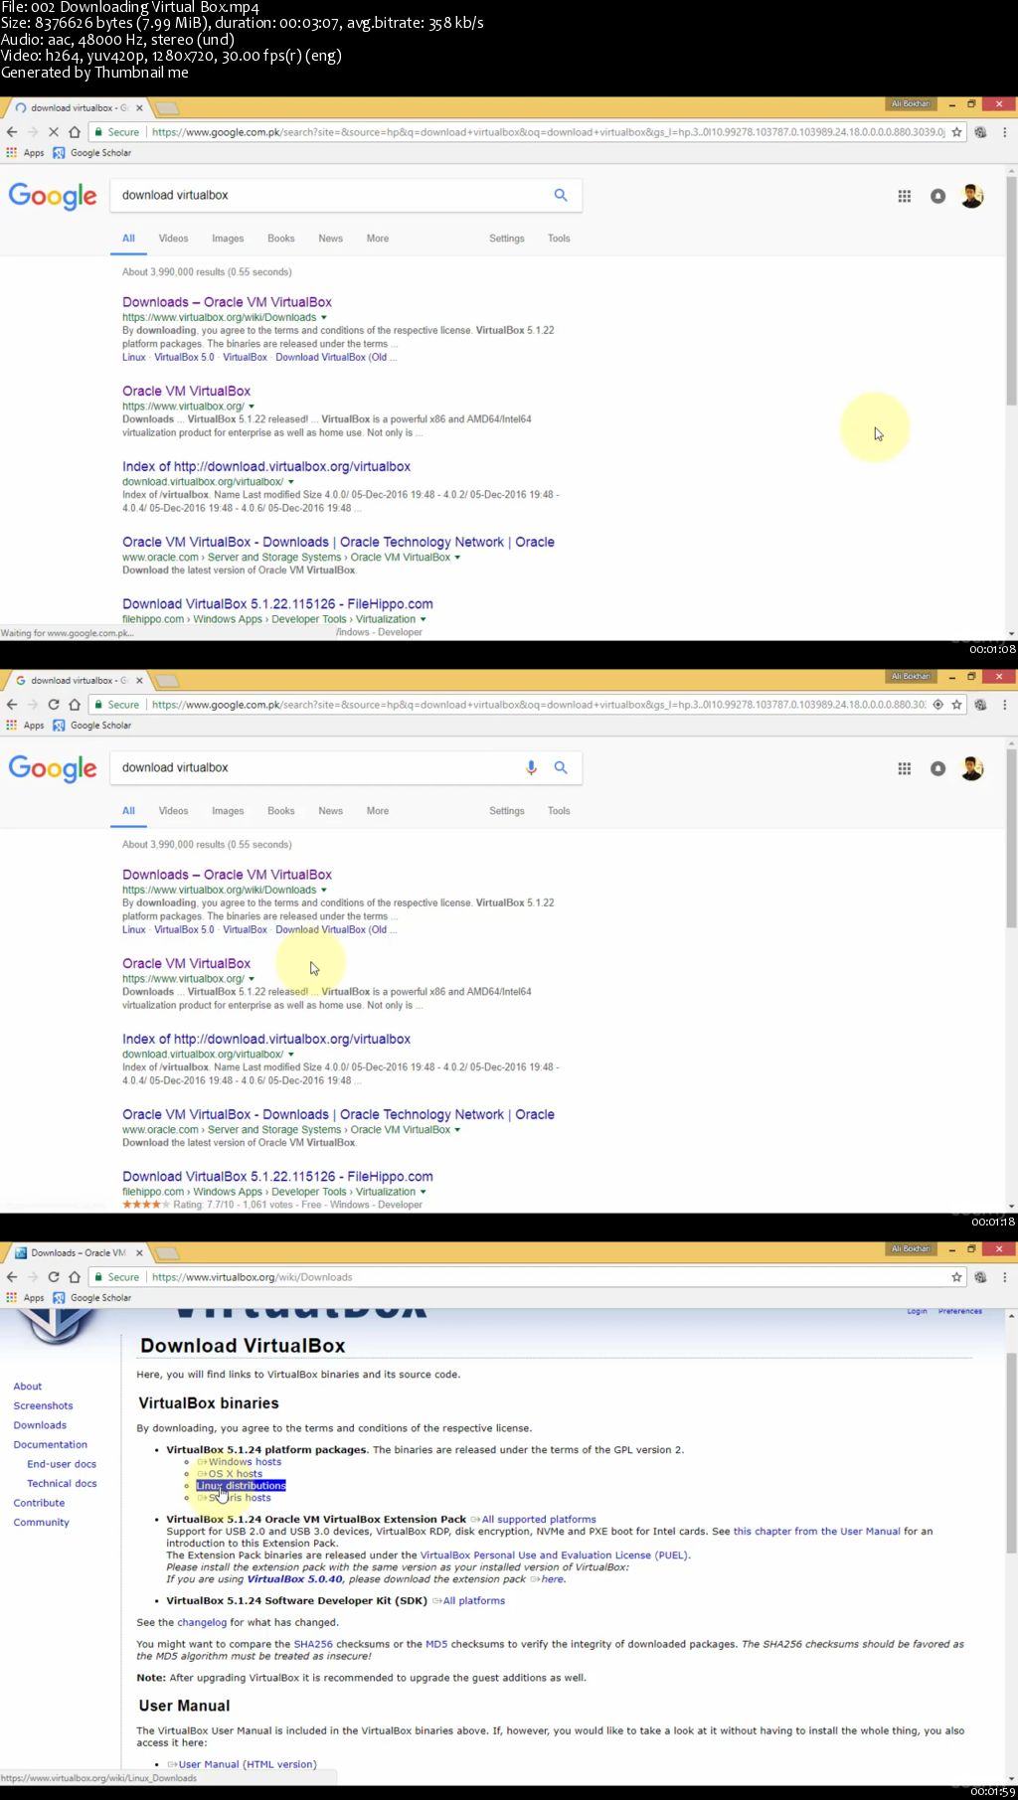Screen dimensions: 1018x1800
Task: Expand arrow beside virtualbox.org/wiki/Downloads URL in 00:01:18 frame
Action: 324,890
